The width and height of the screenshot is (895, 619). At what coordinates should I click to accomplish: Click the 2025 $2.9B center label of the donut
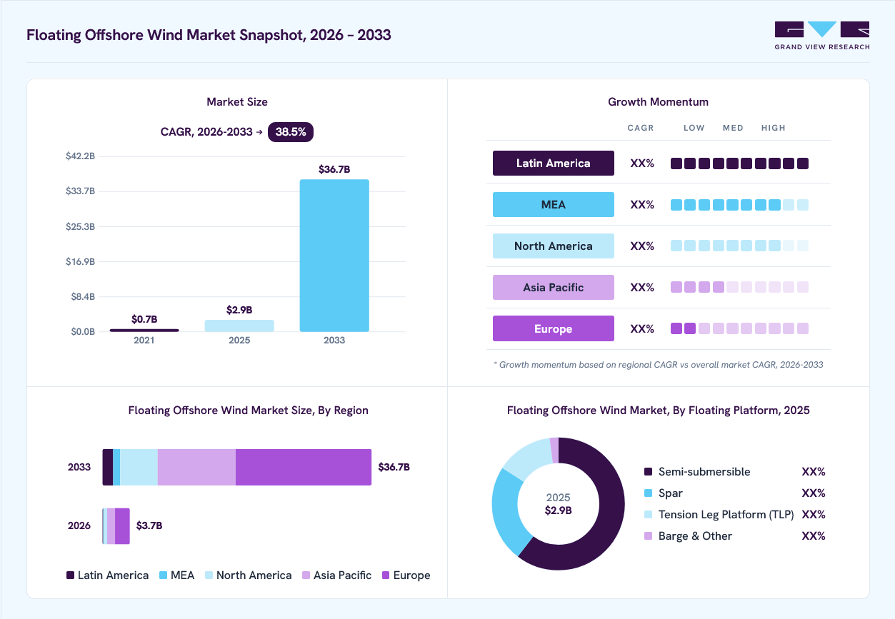(x=559, y=504)
